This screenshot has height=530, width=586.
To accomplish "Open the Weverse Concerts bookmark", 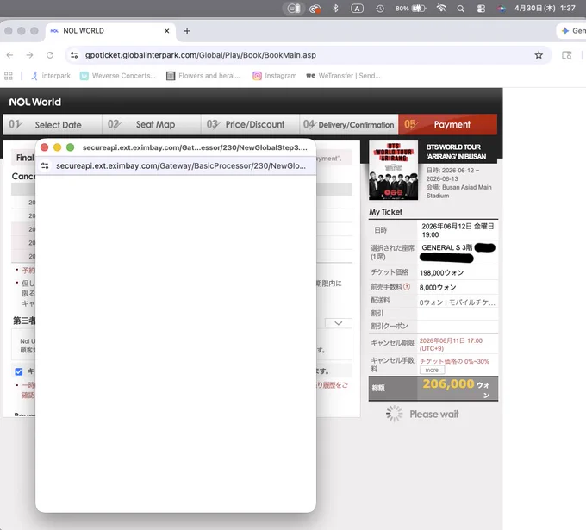I will click(118, 76).
